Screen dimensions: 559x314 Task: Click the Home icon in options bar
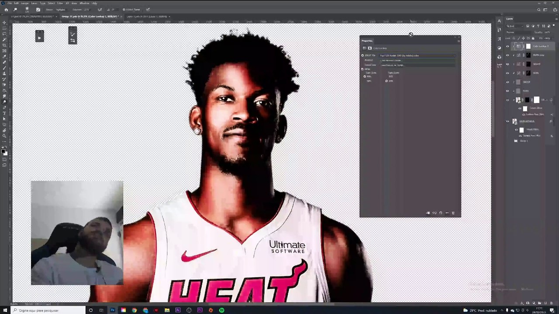coord(6,10)
